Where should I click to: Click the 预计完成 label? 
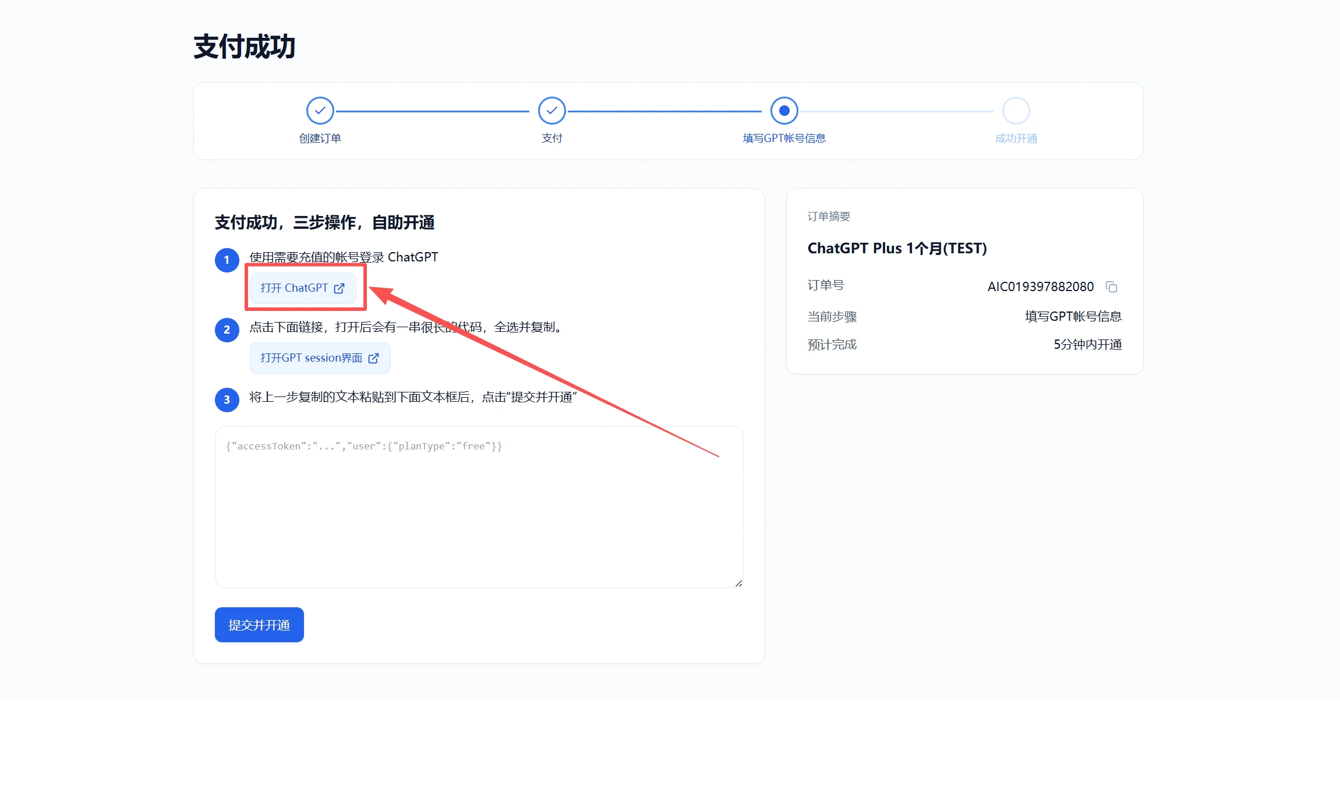tap(832, 345)
